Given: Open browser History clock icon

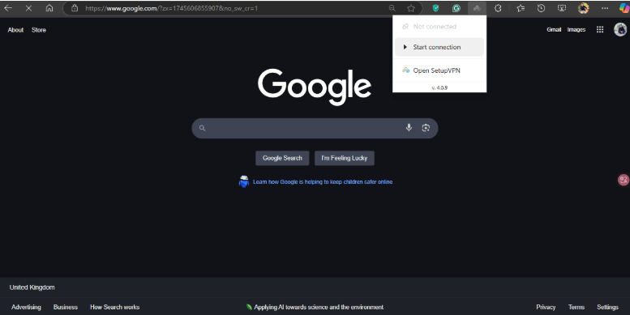Looking at the screenshot, I should coord(541,8).
